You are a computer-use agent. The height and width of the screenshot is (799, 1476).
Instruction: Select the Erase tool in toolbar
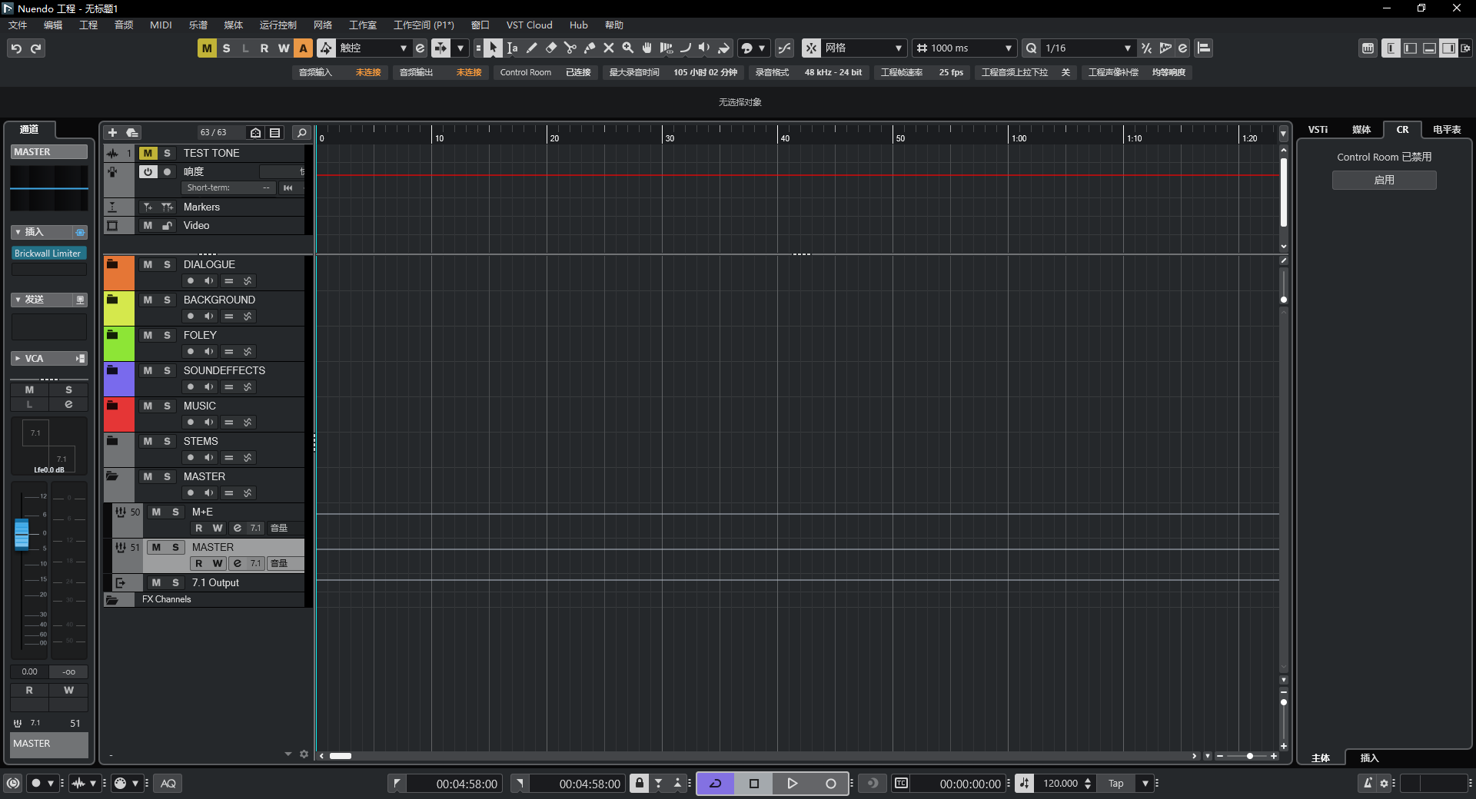coord(550,48)
